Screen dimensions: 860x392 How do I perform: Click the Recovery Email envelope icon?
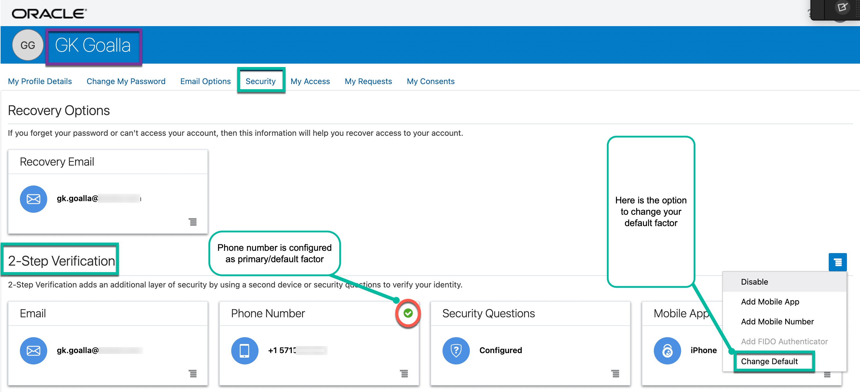pos(33,199)
